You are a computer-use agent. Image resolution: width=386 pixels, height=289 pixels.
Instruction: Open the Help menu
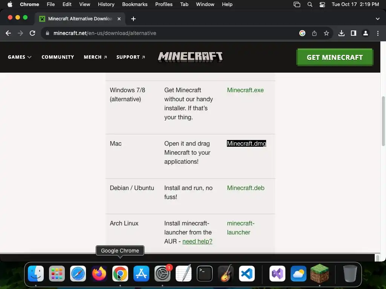[x=227, y=5]
